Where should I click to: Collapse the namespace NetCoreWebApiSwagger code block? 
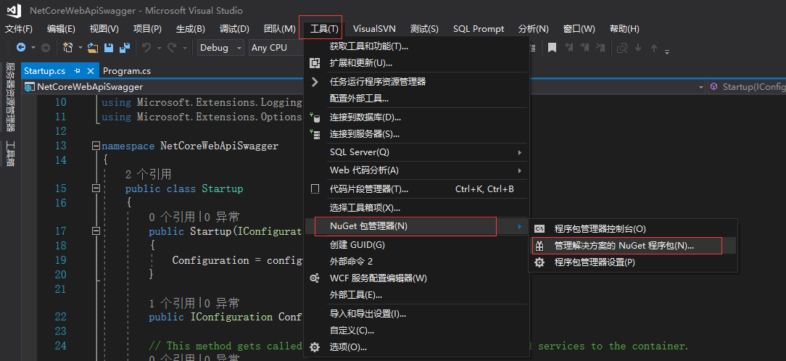pos(96,146)
